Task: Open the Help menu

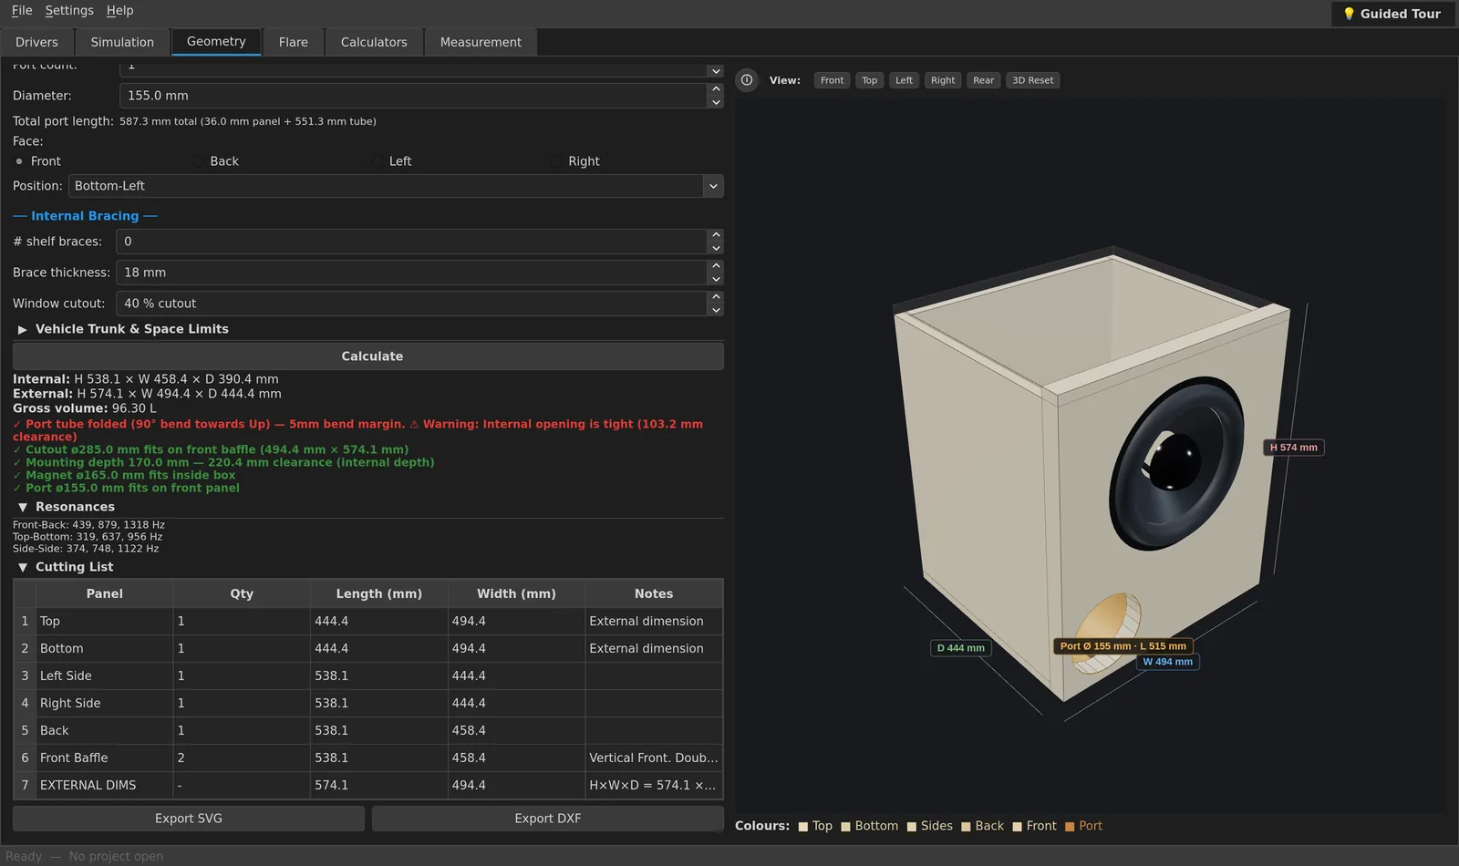Action: 119,10
